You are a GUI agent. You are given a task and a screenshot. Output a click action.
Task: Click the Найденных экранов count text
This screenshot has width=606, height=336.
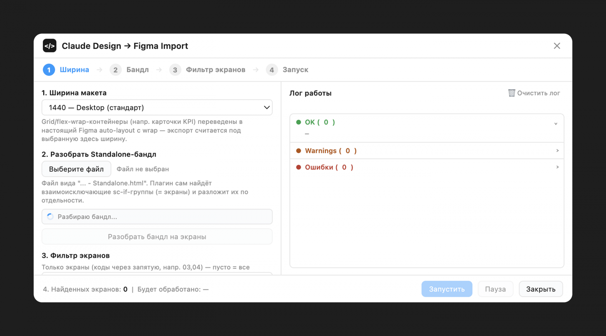tap(85, 289)
